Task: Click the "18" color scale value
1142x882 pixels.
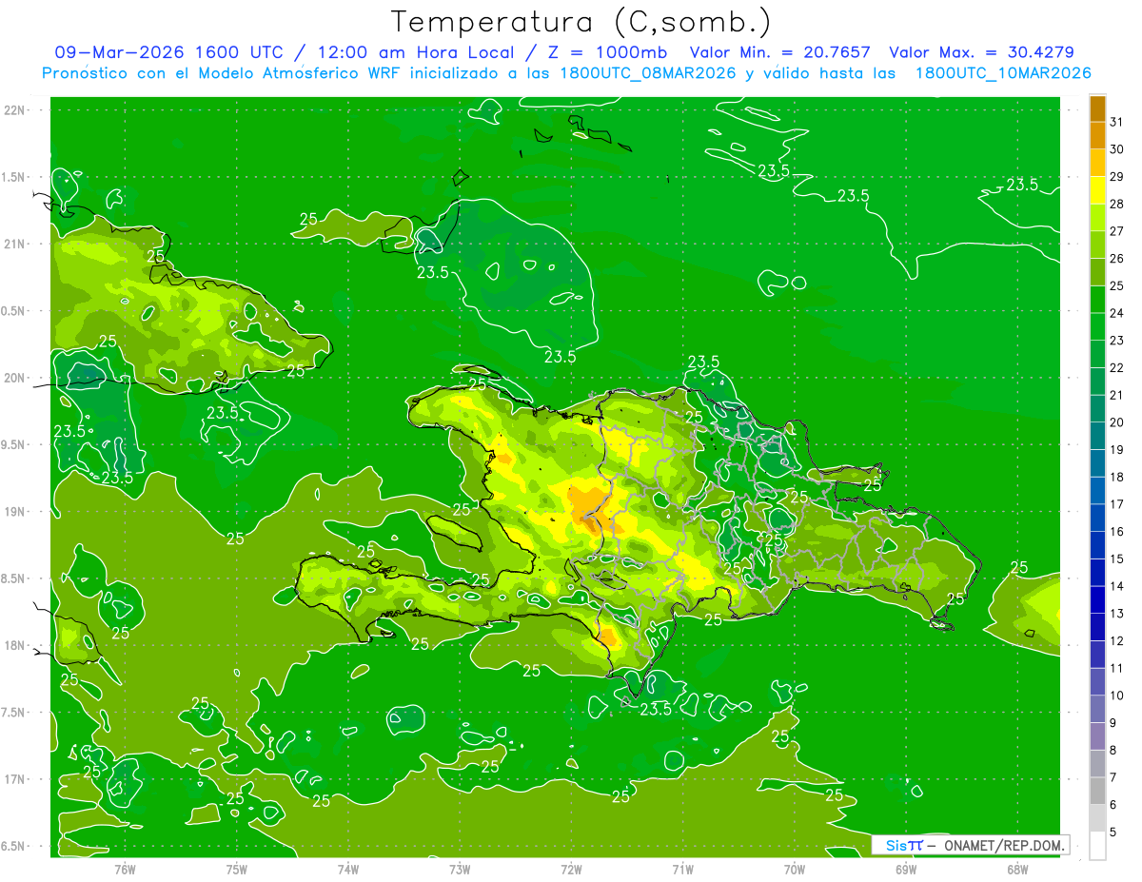Action: click(x=1117, y=477)
